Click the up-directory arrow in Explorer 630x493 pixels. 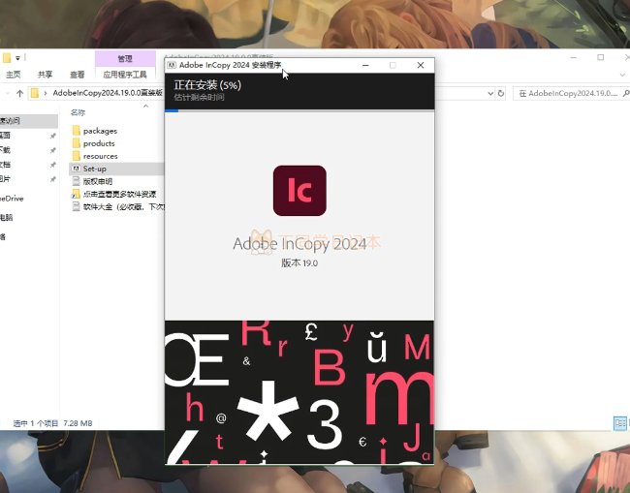(x=19, y=93)
